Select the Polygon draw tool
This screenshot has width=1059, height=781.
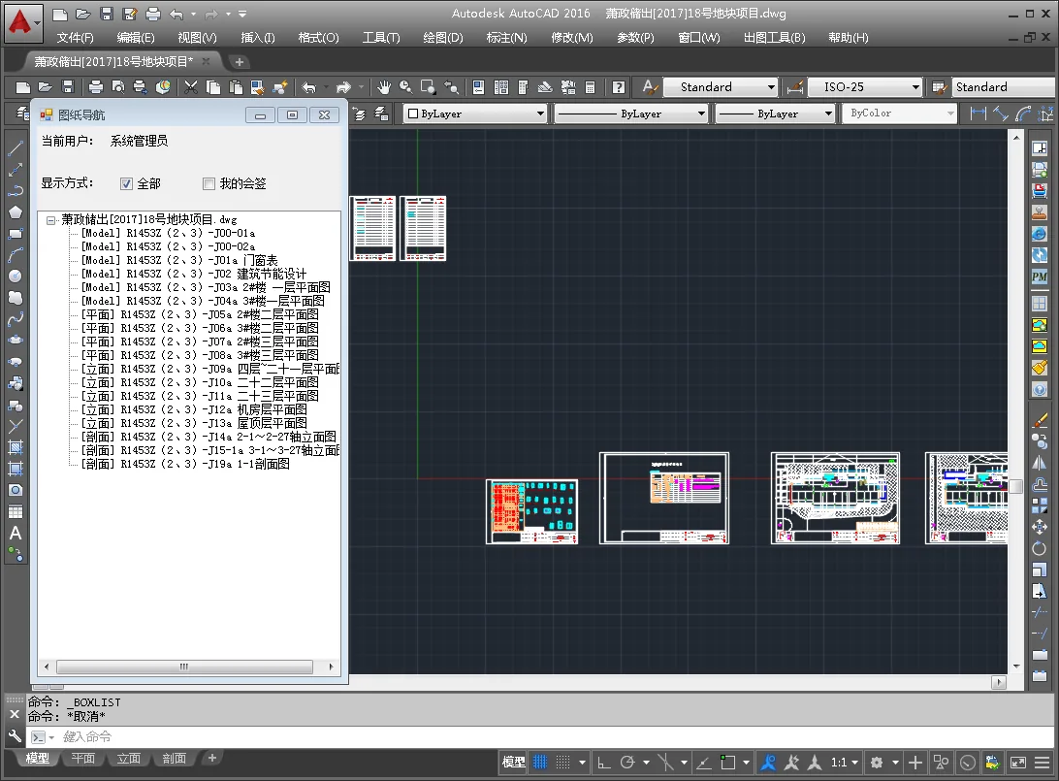(x=16, y=212)
